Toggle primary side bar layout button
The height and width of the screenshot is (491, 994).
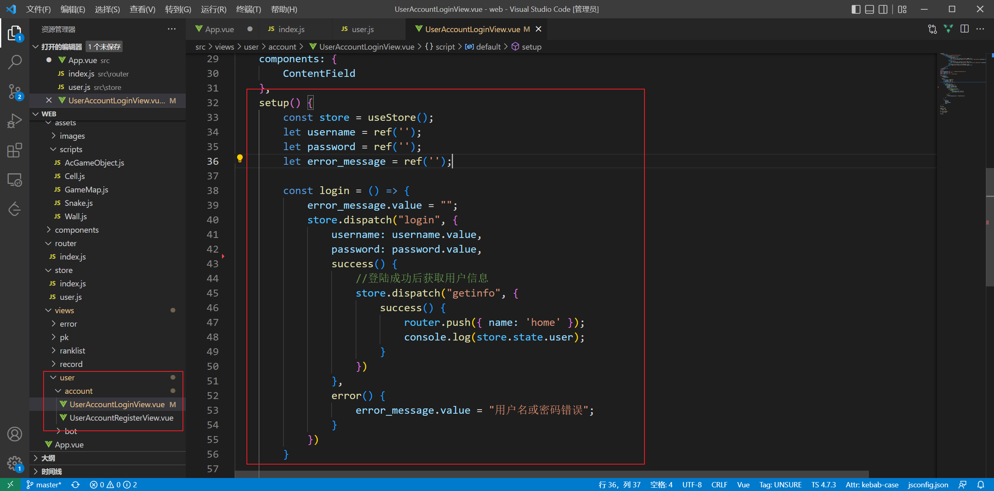tap(856, 9)
